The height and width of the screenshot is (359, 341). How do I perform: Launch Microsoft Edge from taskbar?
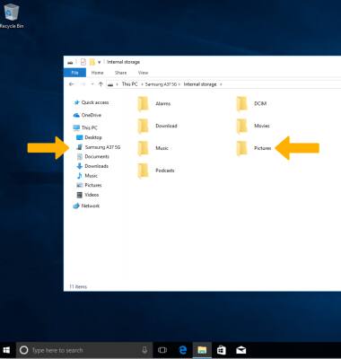point(182,350)
